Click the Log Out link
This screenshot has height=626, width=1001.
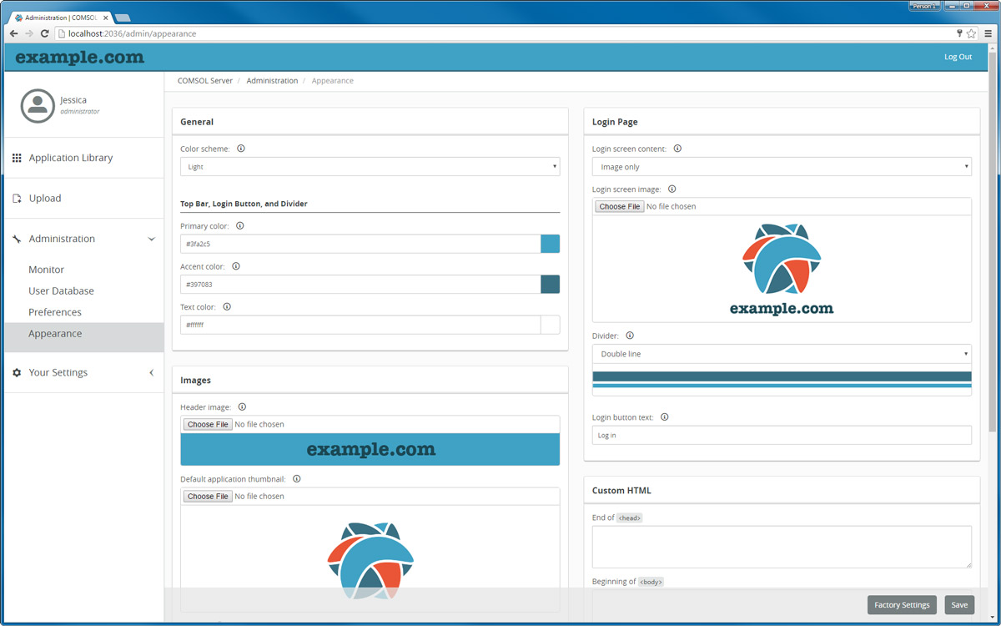[x=958, y=57]
